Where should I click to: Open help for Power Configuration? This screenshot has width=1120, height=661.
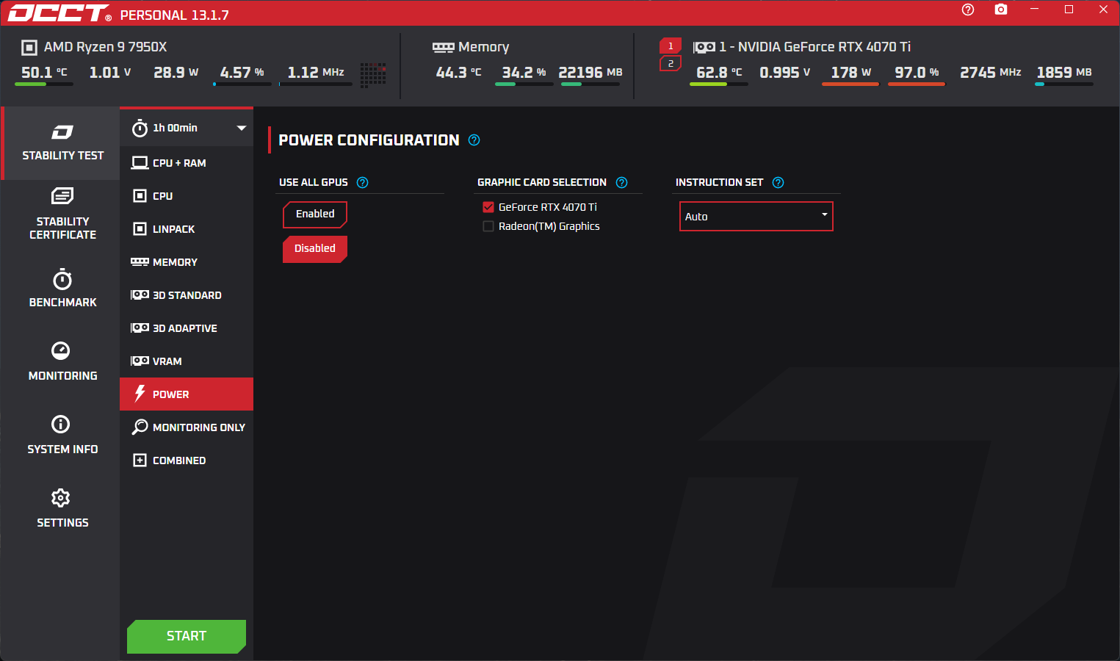click(474, 140)
